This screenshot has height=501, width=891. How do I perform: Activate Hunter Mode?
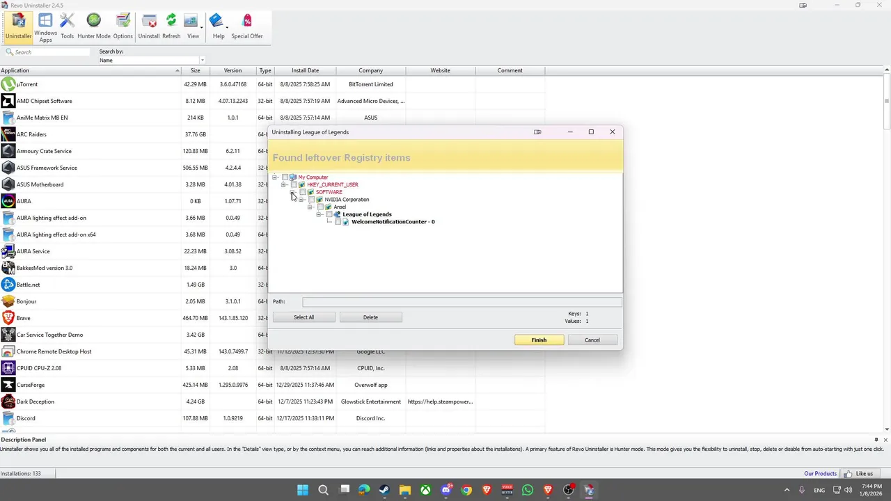pyautogui.click(x=94, y=26)
